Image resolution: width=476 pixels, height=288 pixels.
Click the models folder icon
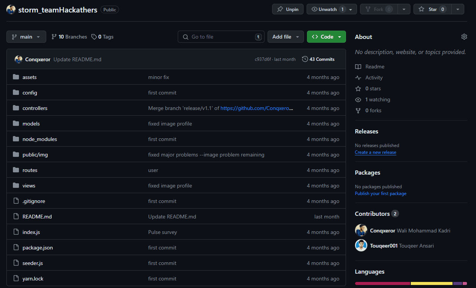pos(16,124)
